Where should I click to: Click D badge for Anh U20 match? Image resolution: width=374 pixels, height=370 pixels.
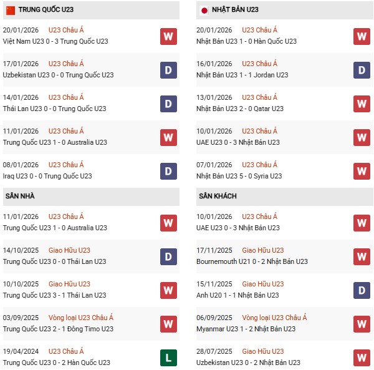click(x=362, y=290)
